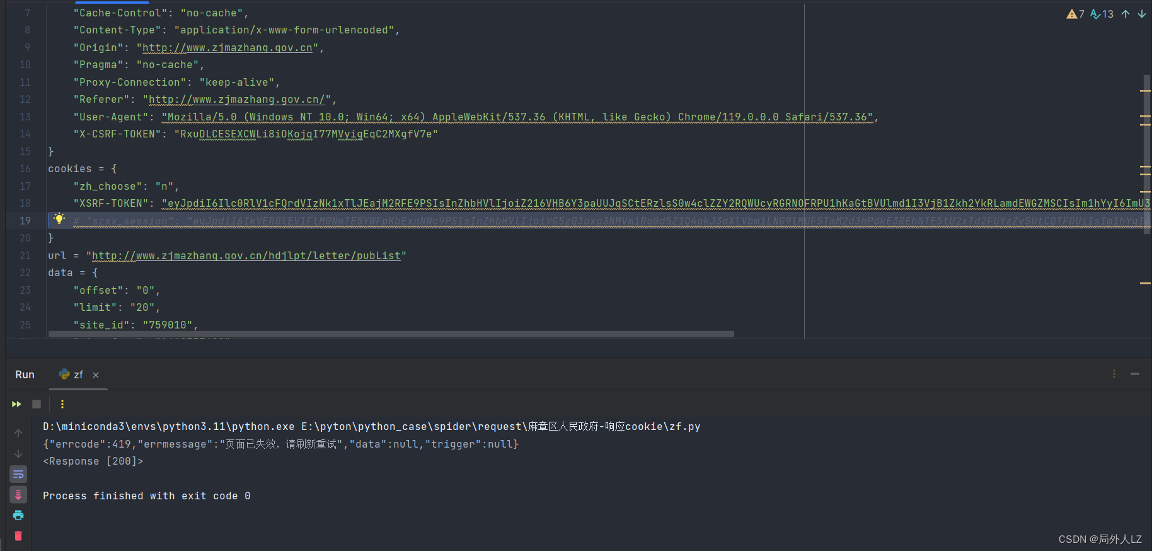Screen dimensions: 1152x551
Task: Click line number 22 in gutter
Action: point(25,273)
